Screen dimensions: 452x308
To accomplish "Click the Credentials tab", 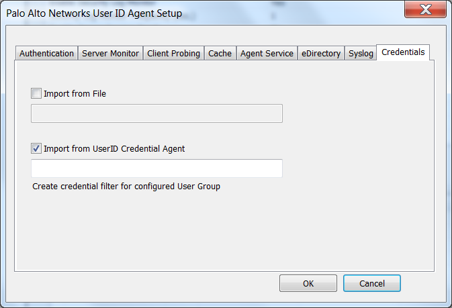I will click(x=403, y=52).
